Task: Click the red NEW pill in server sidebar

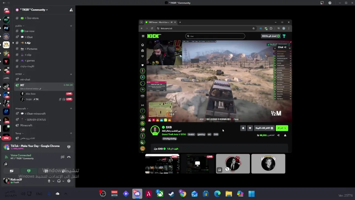Action: pyautogui.click(x=6, y=138)
